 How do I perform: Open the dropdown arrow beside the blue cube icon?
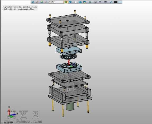pyautogui.click(x=73, y=2)
